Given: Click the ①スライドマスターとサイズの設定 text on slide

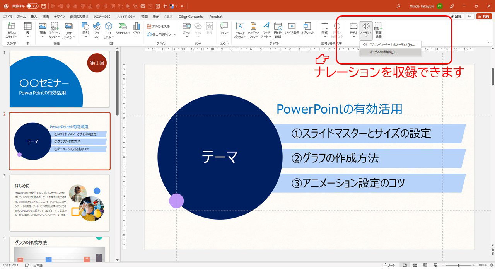Looking at the screenshot, I should 361,133.
